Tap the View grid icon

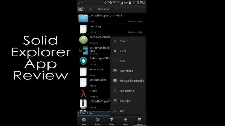(115, 51)
